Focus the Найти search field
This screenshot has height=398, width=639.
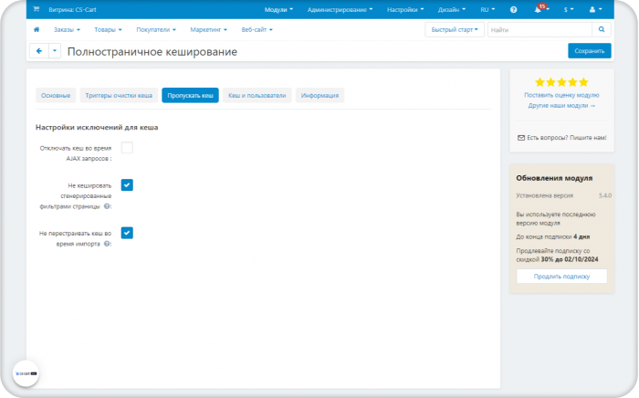click(539, 29)
